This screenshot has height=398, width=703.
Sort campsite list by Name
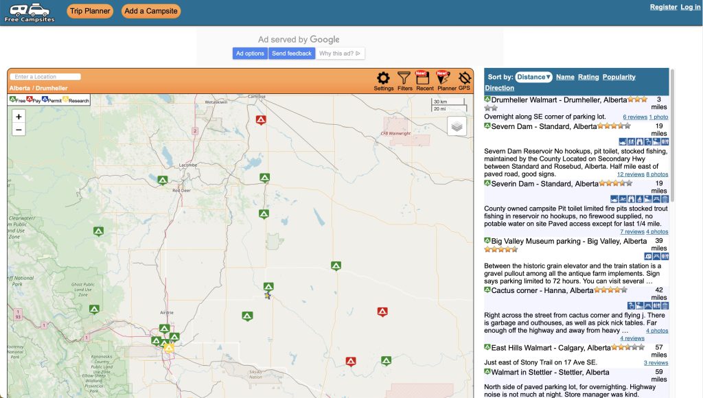click(565, 77)
